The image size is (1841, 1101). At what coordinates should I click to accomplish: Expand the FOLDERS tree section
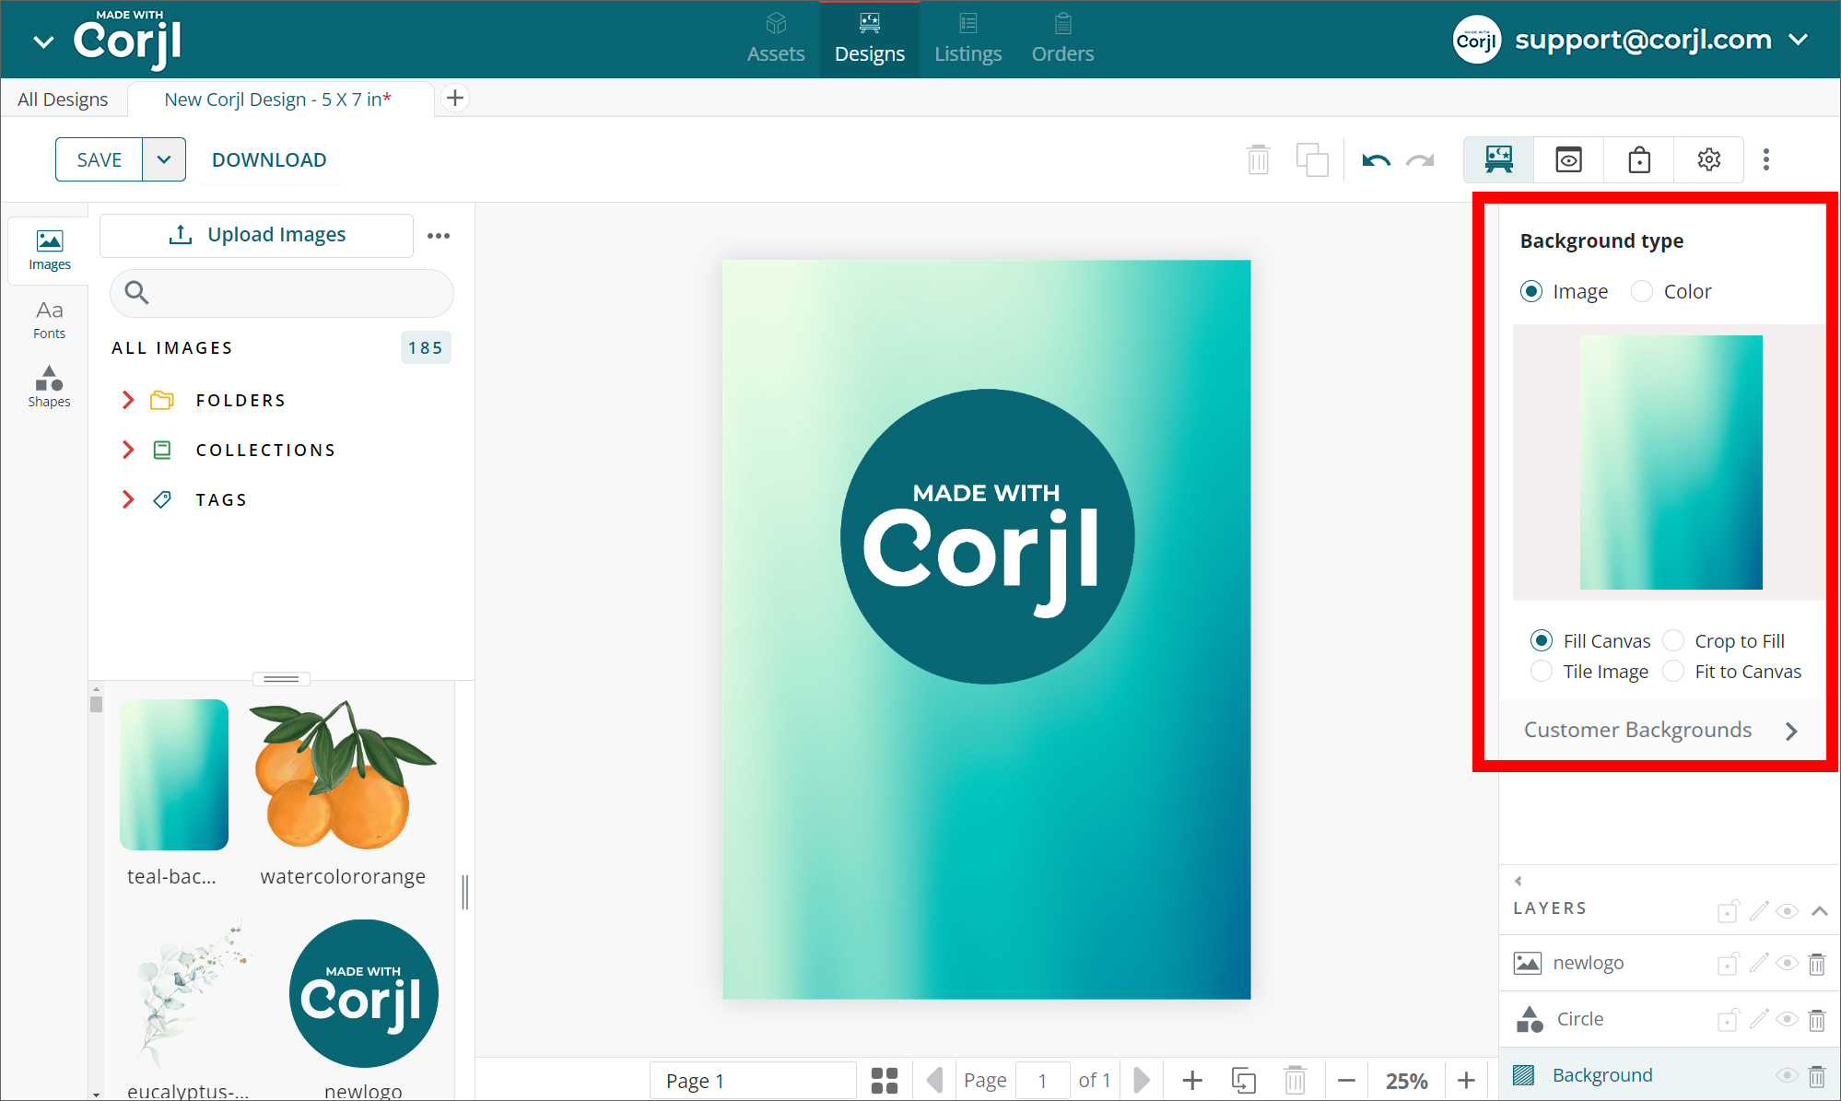(128, 400)
